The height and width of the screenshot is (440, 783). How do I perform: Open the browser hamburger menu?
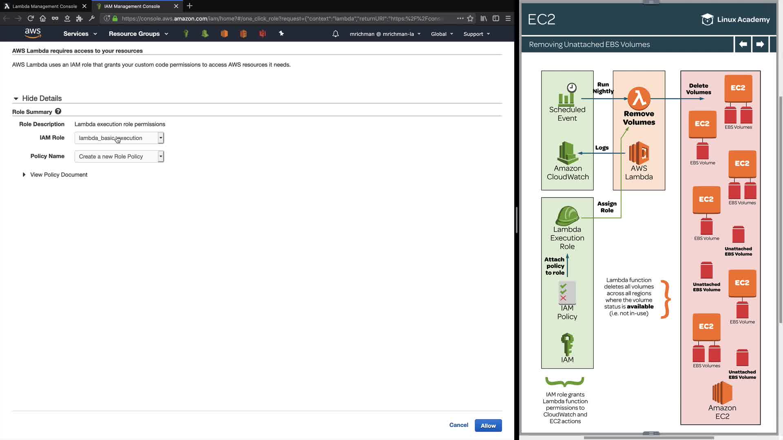pyautogui.click(x=508, y=18)
